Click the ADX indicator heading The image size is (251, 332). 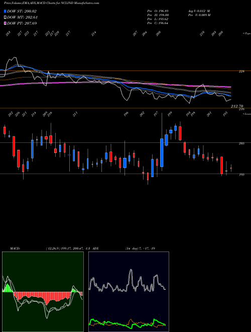click(x=95, y=248)
